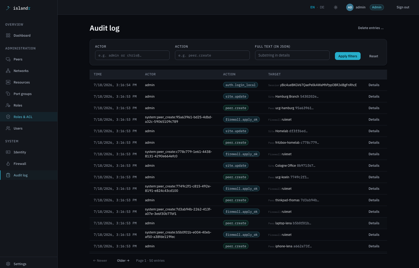419x268 pixels.
Task: Click fritzbox-homelab target text
Action: click(x=287, y=143)
